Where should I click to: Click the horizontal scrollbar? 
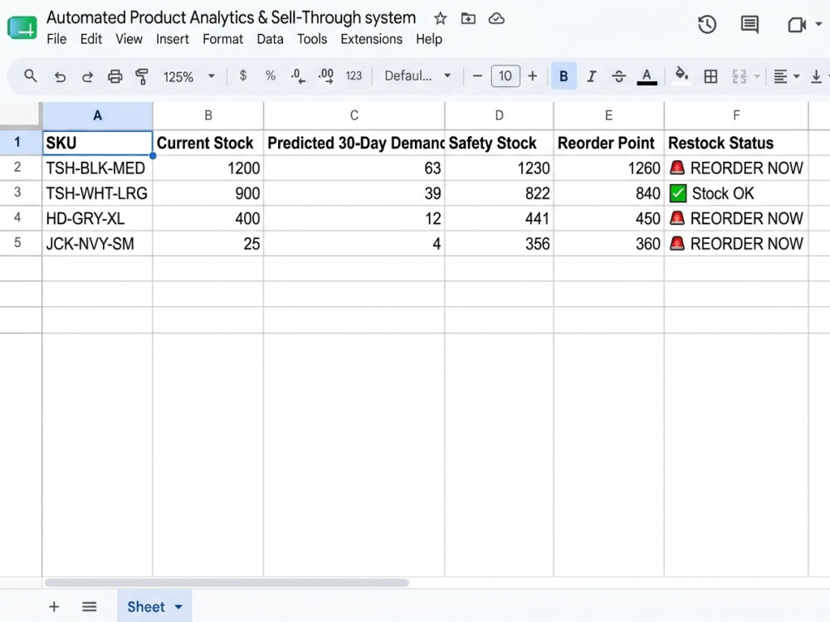point(227,582)
